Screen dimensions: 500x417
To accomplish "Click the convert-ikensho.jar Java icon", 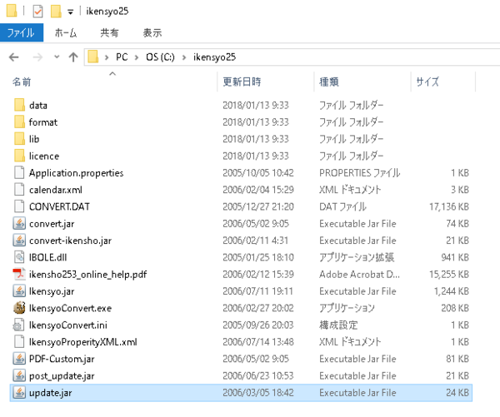I will tap(19, 241).
